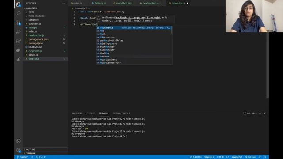Viewport: 283px width, 159px height.
Task: Open newfunction.js in explorer tree
Action: click(x=45, y=35)
